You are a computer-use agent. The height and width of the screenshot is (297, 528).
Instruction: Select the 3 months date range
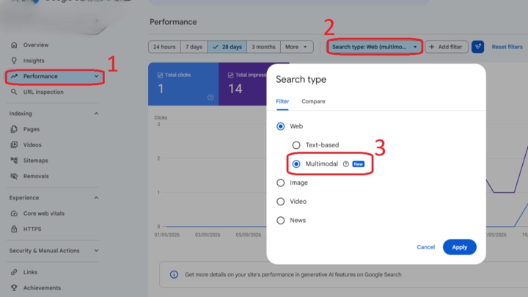[263, 47]
